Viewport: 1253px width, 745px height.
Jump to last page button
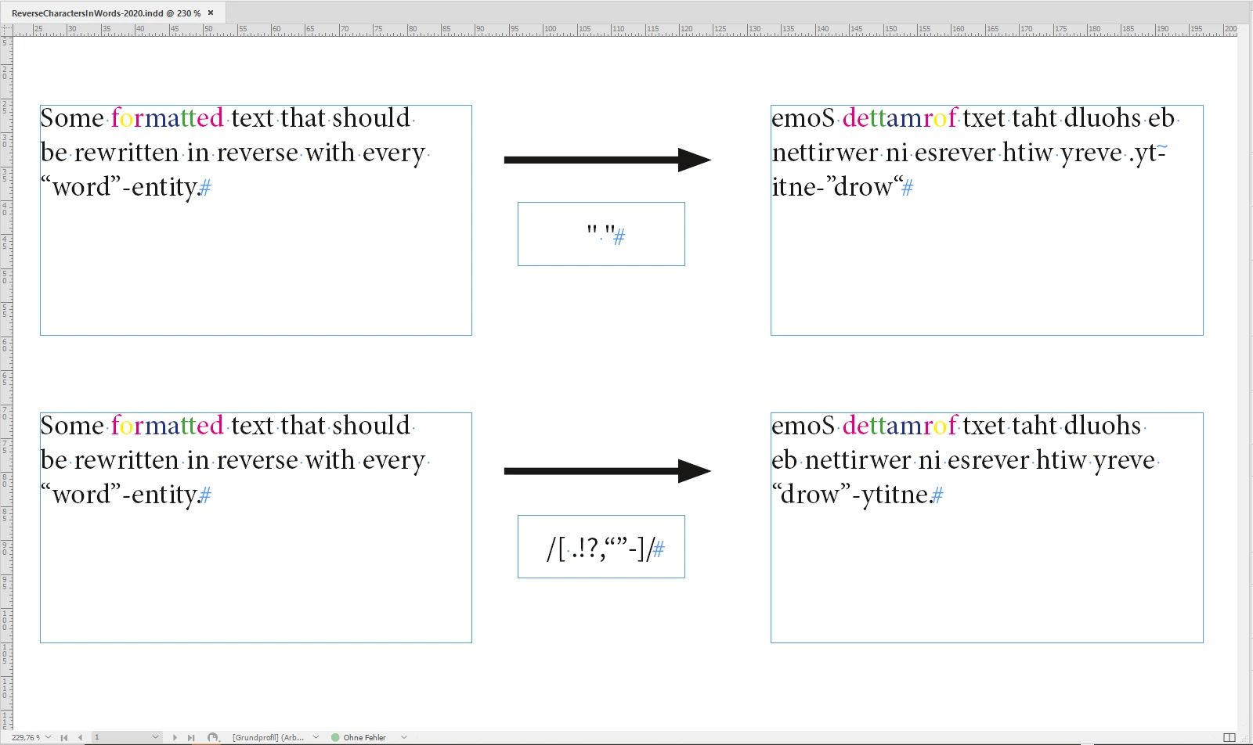(x=190, y=737)
